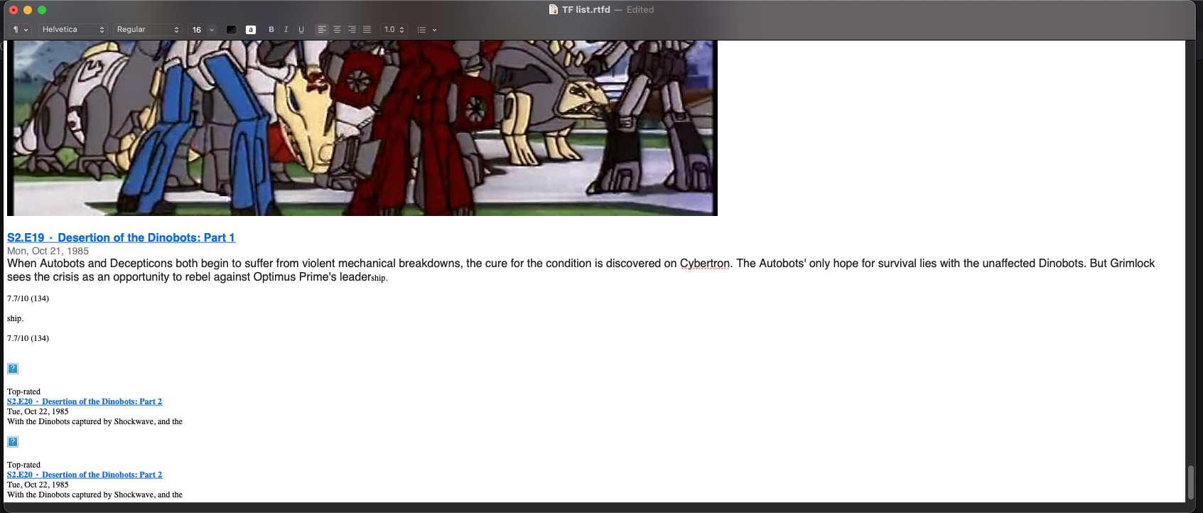Click the missing image icon between the S2.E20 entries
The image size is (1203, 513).
point(13,442)
